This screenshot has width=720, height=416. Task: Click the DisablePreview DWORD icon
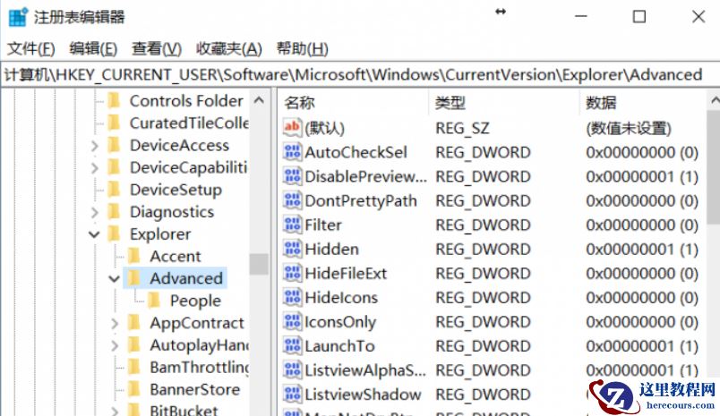click(292, 176)
